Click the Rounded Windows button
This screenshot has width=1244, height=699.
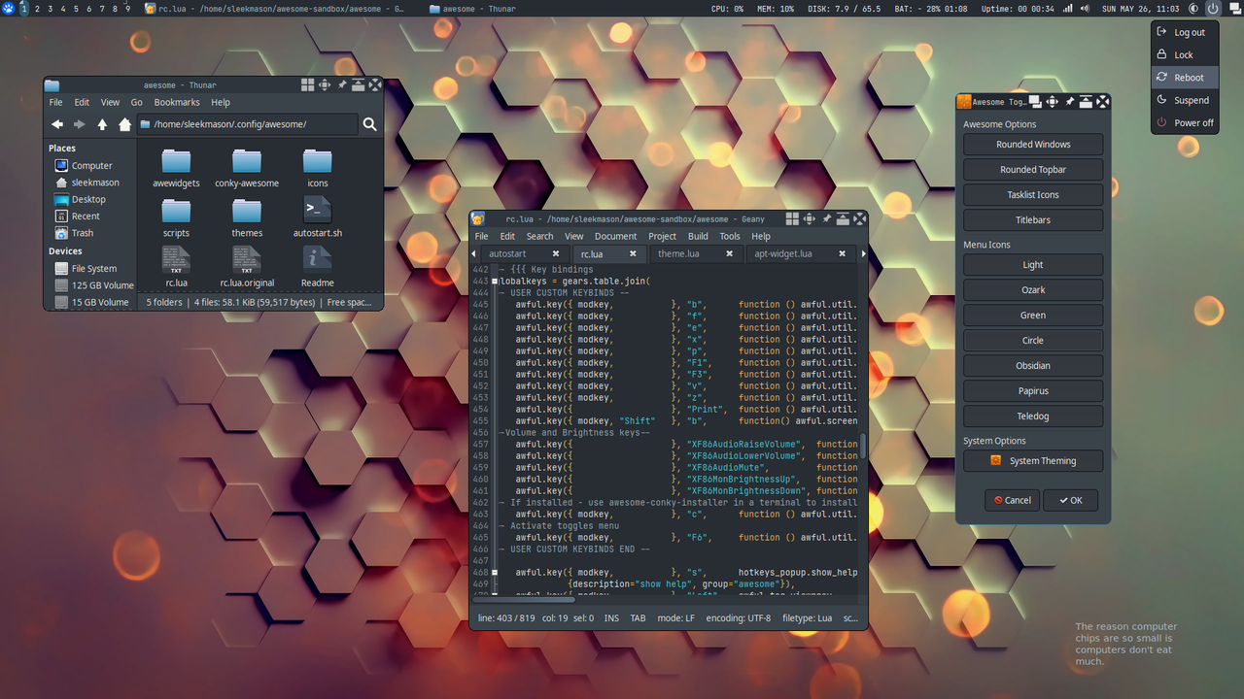1033,145
